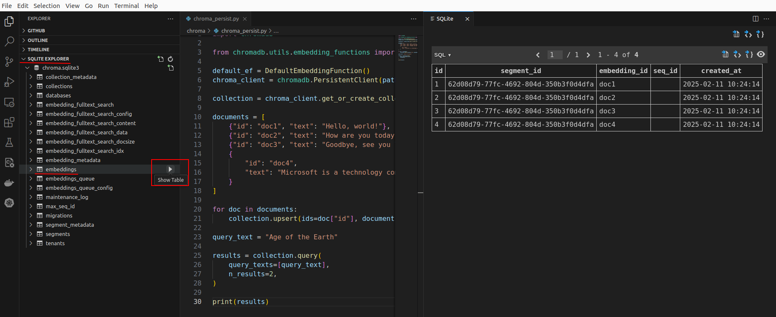Click Show Table play icon for embeddings

[170, 169]
